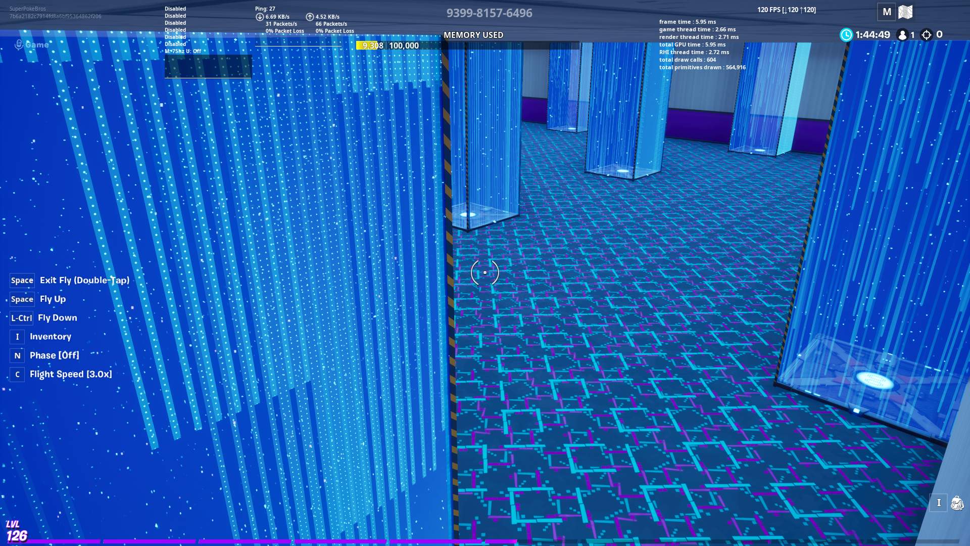Click the backpack inventory icon

click(x=957, y=503)
